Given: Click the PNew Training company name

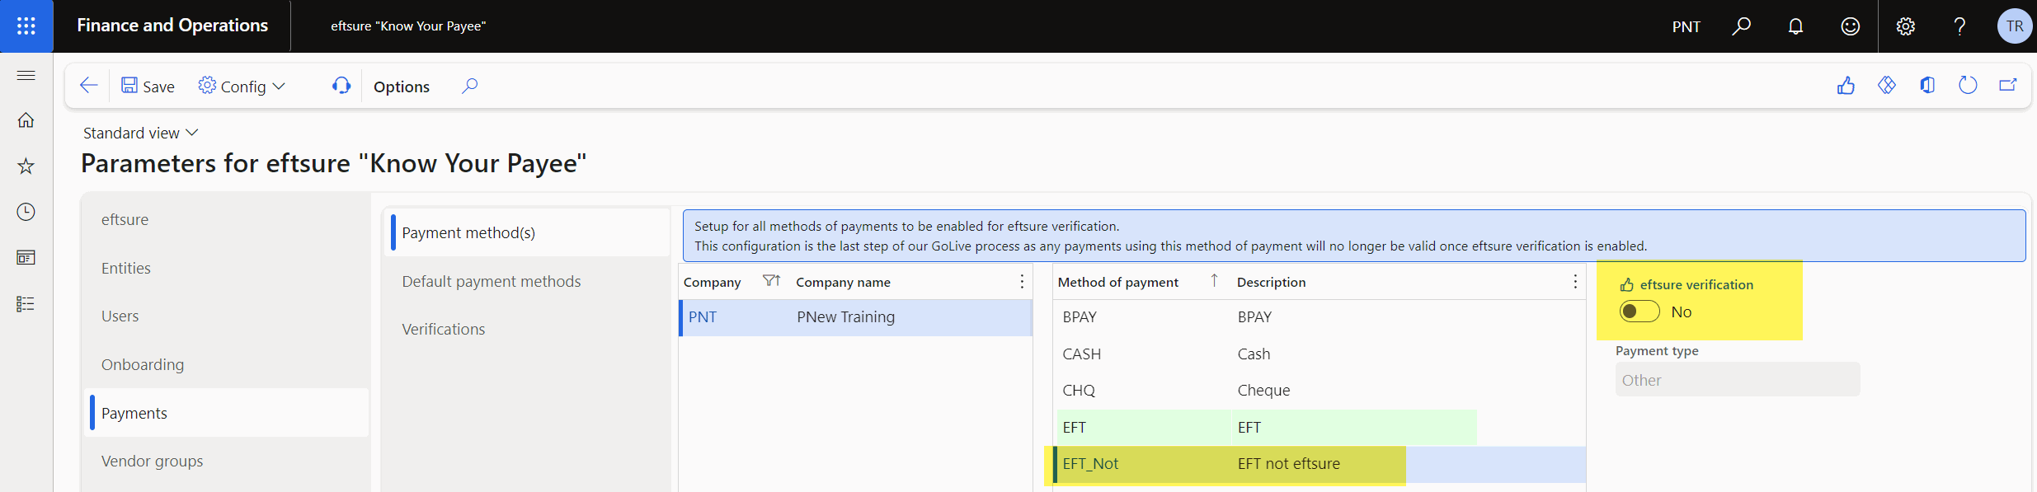Looking at the screenshot, I should tap(845, 317).
